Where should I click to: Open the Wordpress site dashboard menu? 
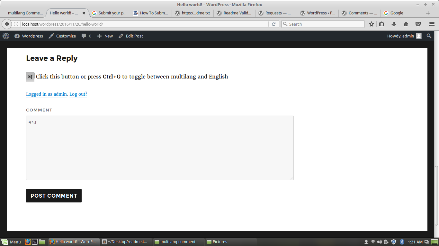pos(29,36)
